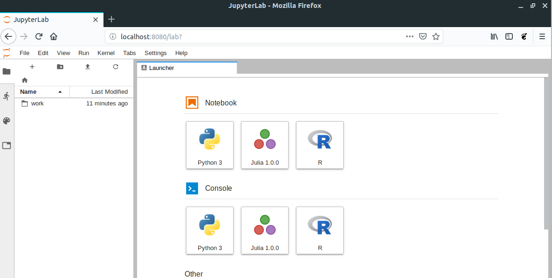Screen dimensions: 552x278
Task: Click the launcher vertical scrollbar
Action: 546,153
